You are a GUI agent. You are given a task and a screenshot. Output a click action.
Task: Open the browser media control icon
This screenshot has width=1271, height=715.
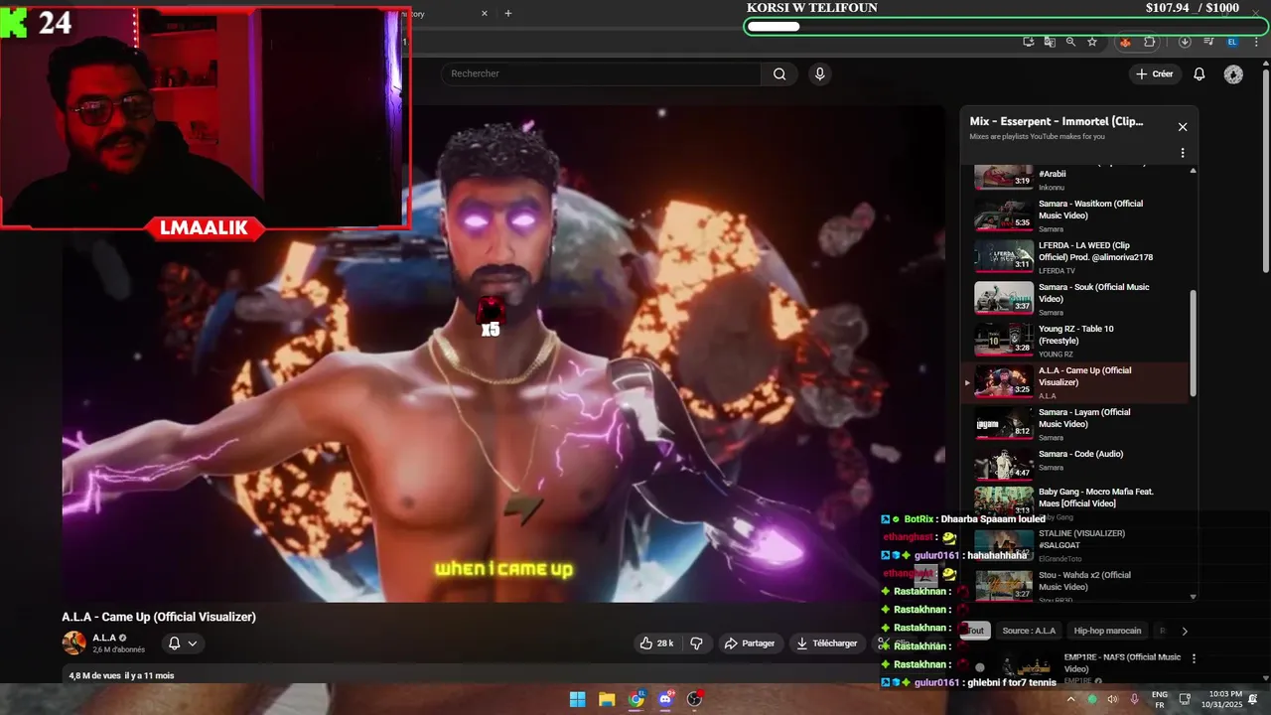pyautogui.click(x=1208, y=42)
